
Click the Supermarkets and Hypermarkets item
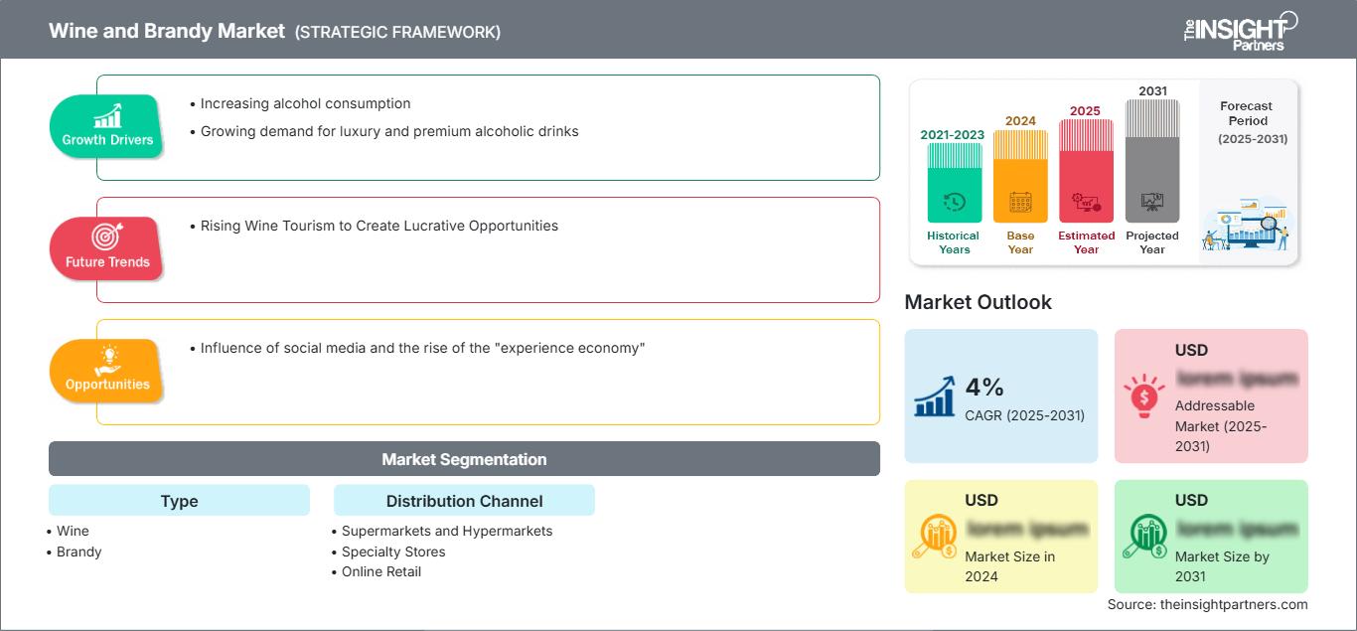(x=447, y=531)
